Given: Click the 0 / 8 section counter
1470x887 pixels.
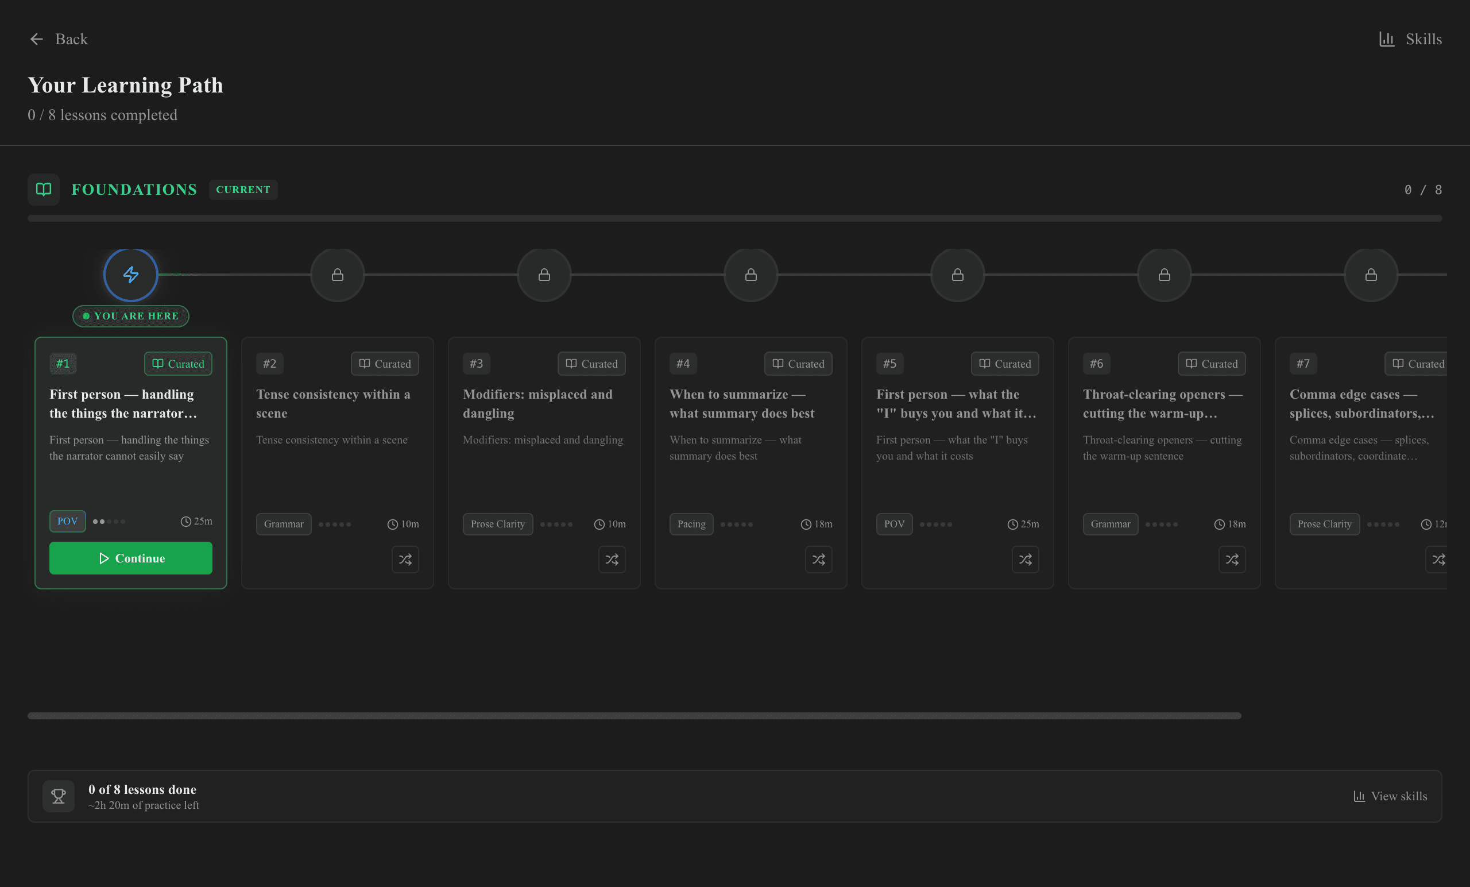Looking at the screenshot, I should click(x=1423, y=190).
